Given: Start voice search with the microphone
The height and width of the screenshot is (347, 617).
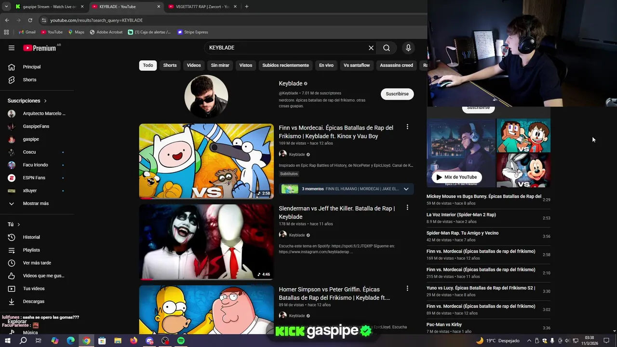Looking at the screenshot, I should [408, 48].
